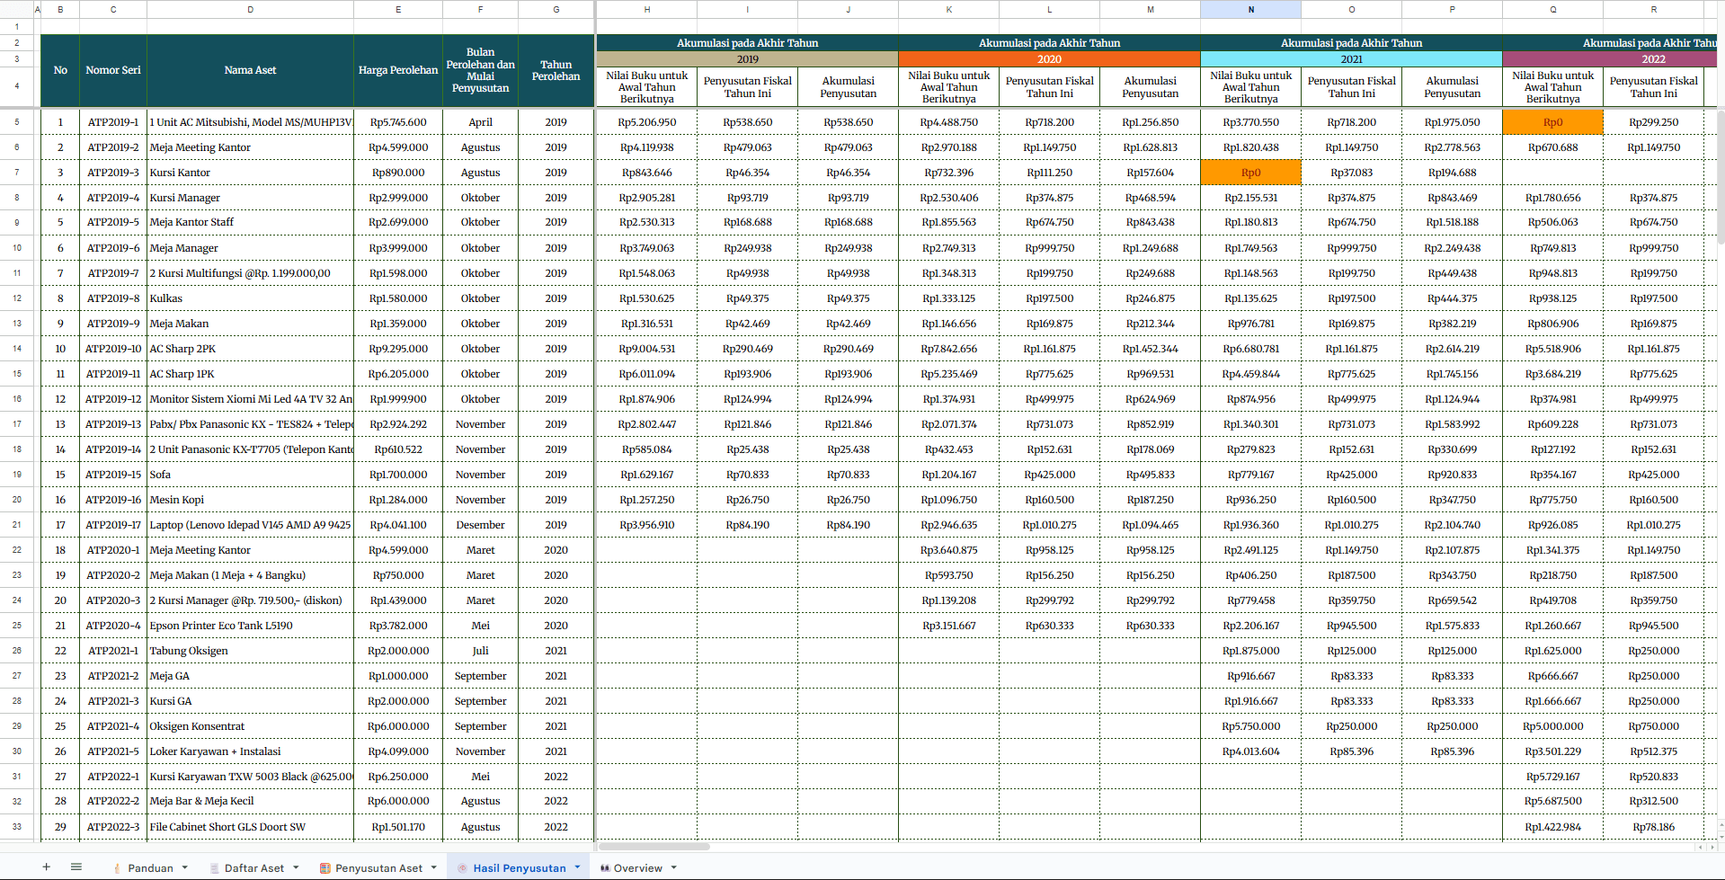Click the 2019 year header band
This screenshot has width=1725, height=880.
[x=747, y=58]
